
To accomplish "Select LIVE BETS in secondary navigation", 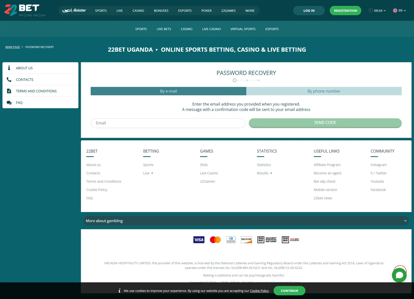I will coord(164,29).
